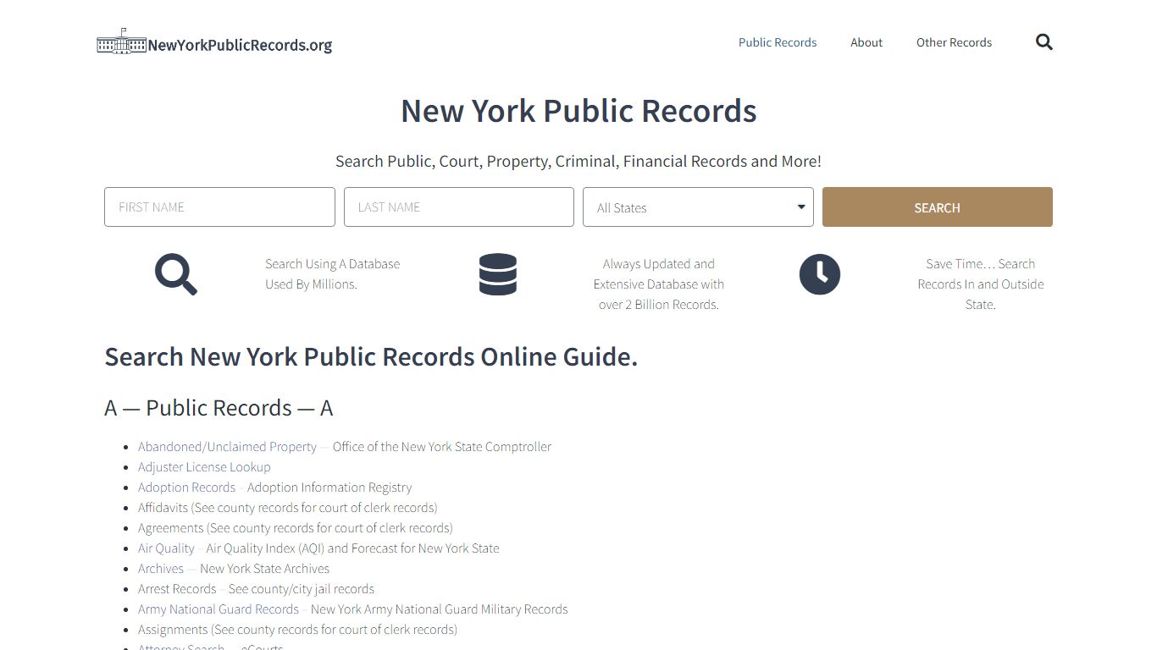The height and width of the screenshot is (650, 1157).
Task: Click the NewYorkPublicRecords.org site title
Action: coord(240,44)
